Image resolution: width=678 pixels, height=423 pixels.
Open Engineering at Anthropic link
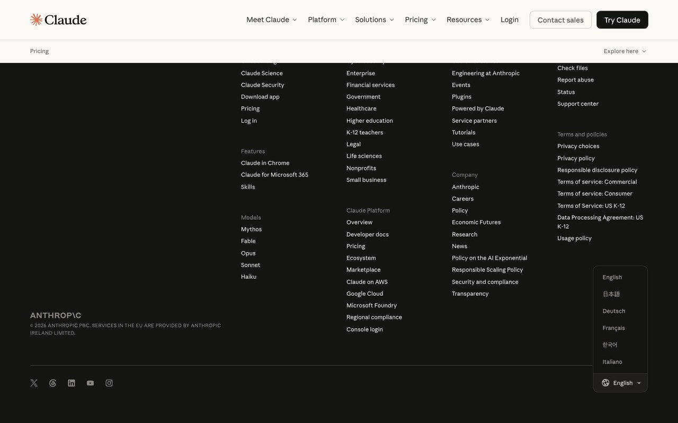486,73
